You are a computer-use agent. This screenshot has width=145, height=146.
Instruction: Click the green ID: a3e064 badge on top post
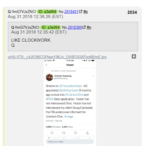pos(47,12)
